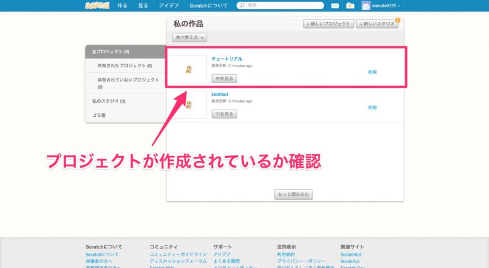
Task: Open the Untitled project thumbnail
Action: click(x=189, y=105)
